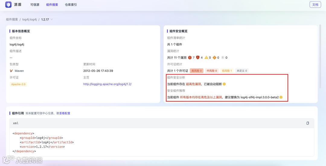Viewport: 326px width, 166px height.
Task: Click the 高风险 0 license tag
Action: pyautogui.click(x=197, y=71)
